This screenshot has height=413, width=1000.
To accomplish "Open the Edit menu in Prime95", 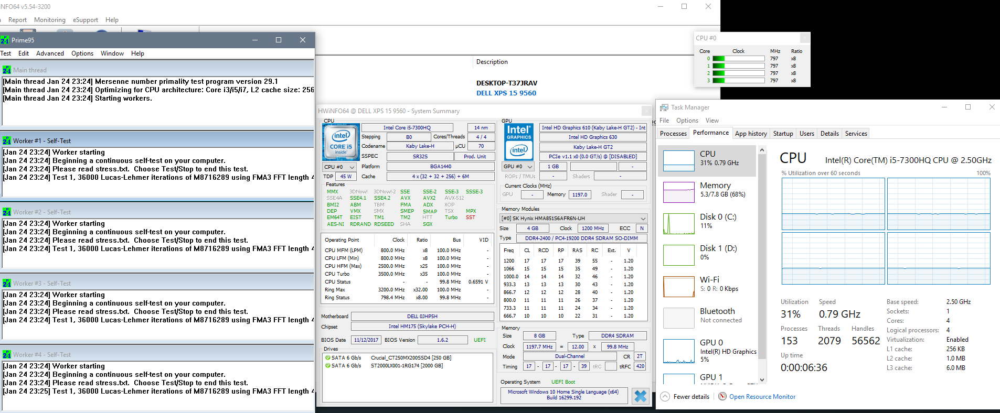I will click(24, 53).
